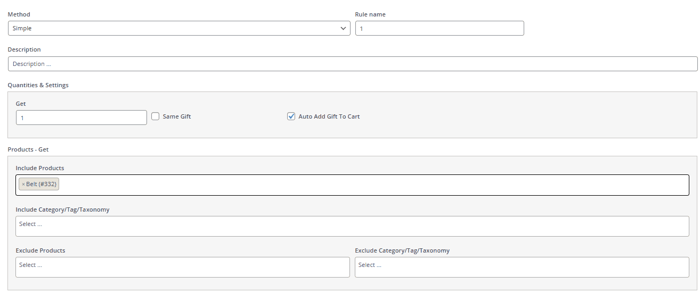Enable the Same Gift checkbox
Image resolution: width=700 pixels, height=293 pixels.
[156, 116]
